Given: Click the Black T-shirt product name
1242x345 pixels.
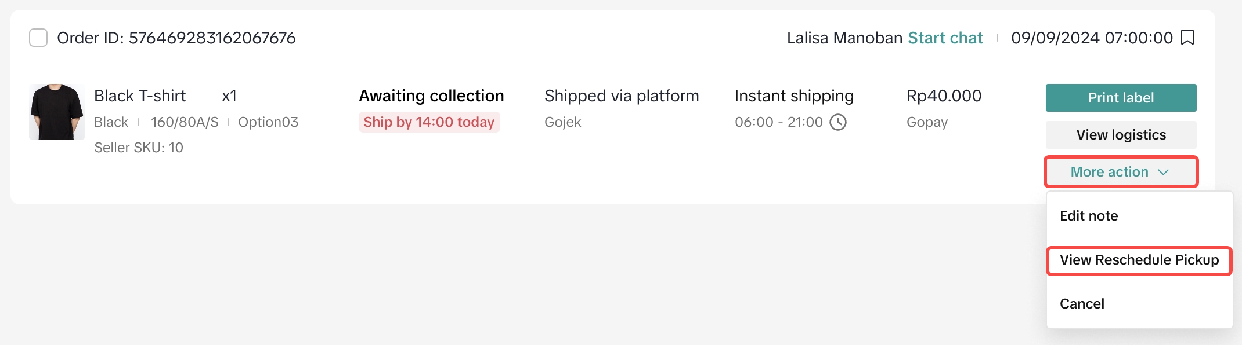Looking at the screenshot, I should point(140,95).
